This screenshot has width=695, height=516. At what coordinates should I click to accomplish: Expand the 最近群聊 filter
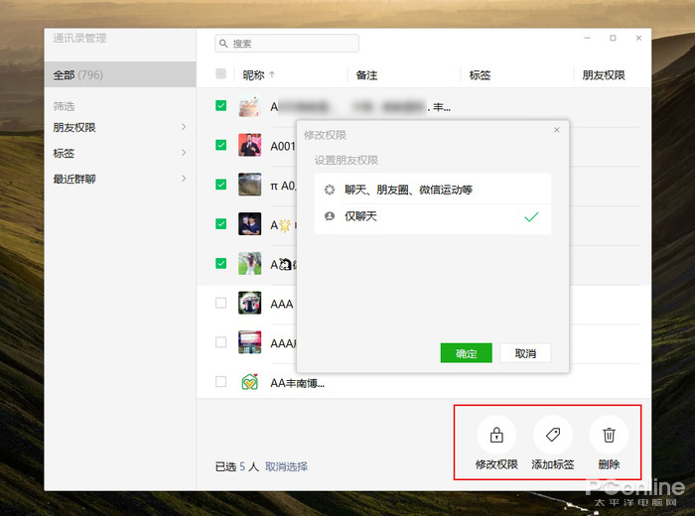click(120, 179)
